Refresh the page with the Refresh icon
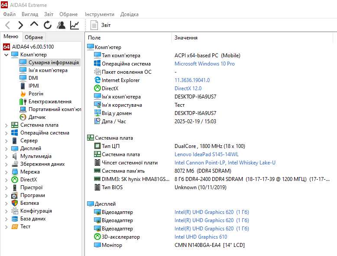The image size is (337, 256). [48, 25]
